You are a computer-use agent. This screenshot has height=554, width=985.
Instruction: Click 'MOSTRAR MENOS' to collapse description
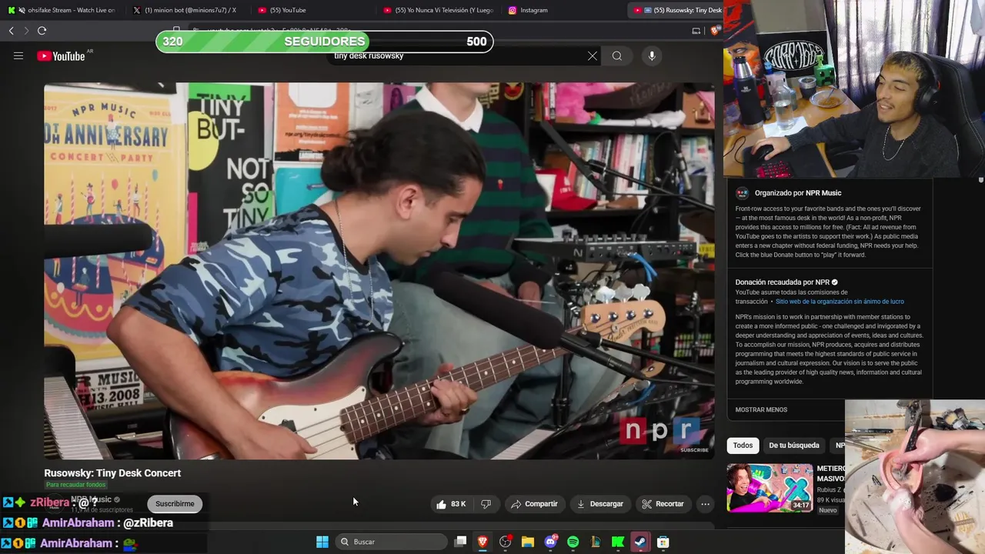[x=761, y=409]
